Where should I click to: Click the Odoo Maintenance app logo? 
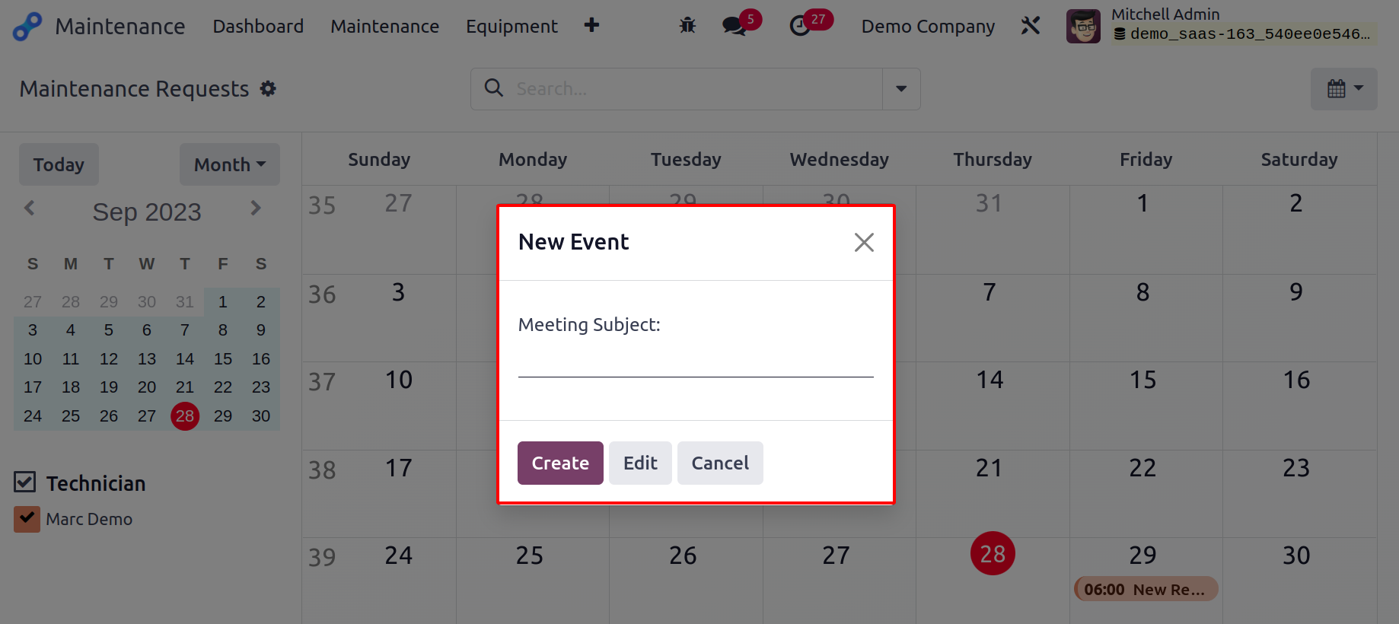(27, 27)
